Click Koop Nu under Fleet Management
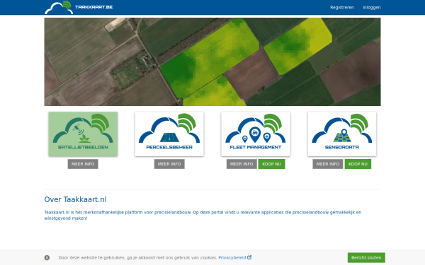 pos(271,164)
